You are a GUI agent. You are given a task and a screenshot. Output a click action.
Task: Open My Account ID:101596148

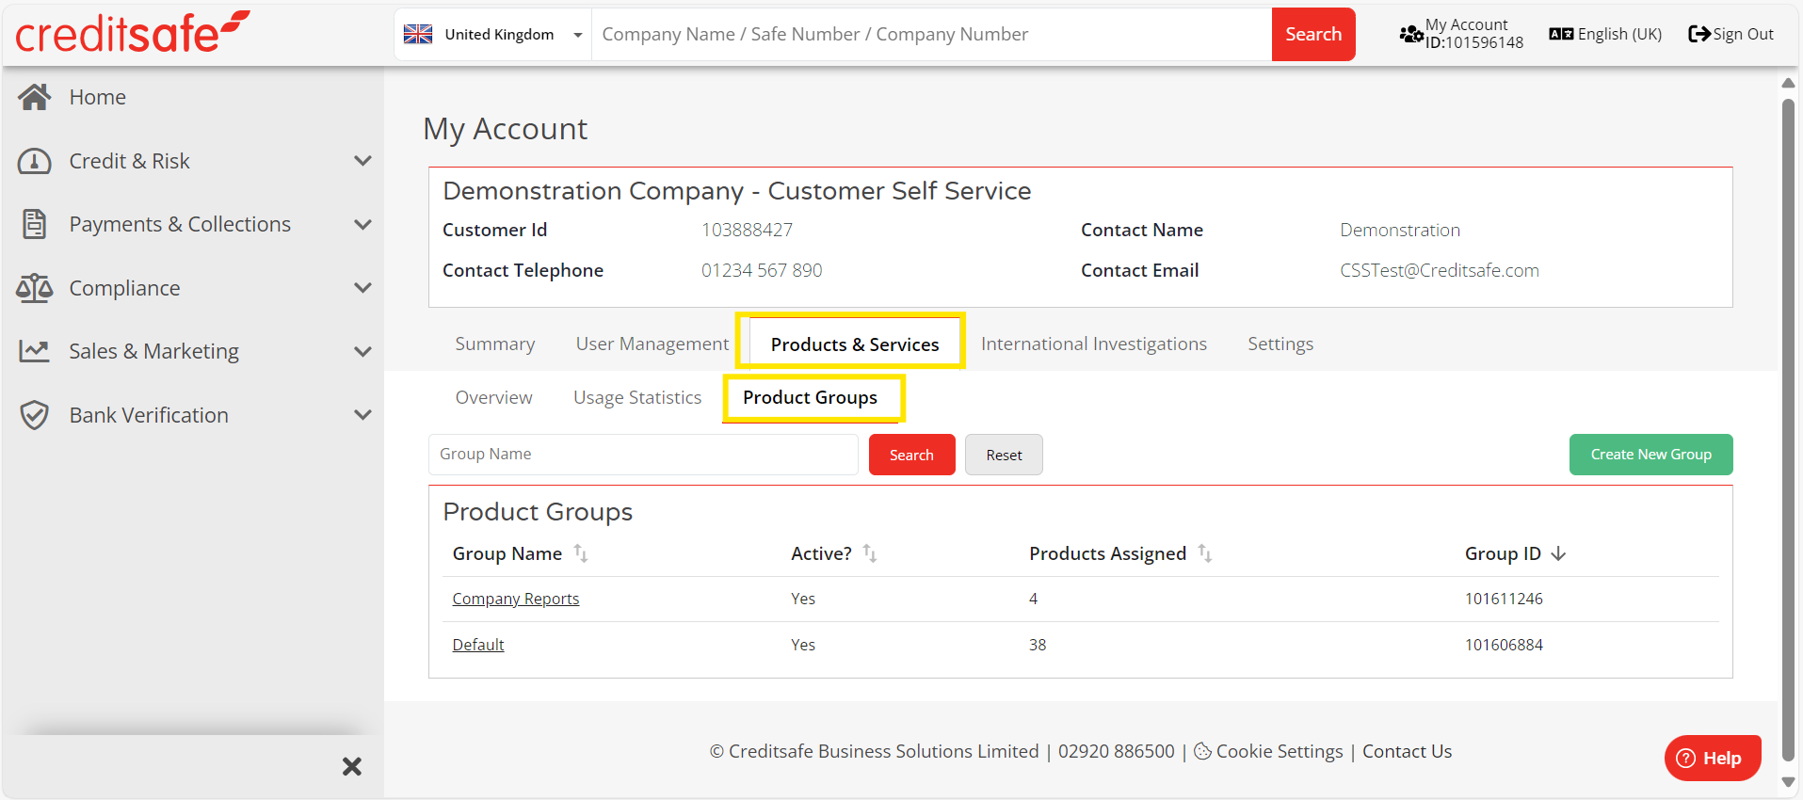(1461, 34)
